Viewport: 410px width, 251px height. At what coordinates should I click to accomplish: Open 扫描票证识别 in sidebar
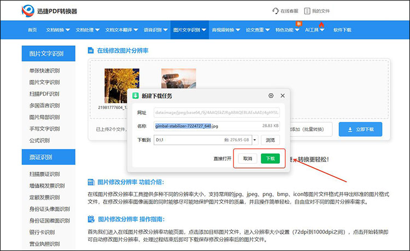click(44, 174)
